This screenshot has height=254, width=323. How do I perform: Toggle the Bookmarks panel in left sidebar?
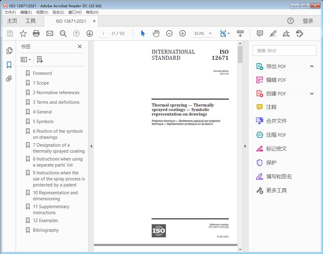(x=9, y=65)
